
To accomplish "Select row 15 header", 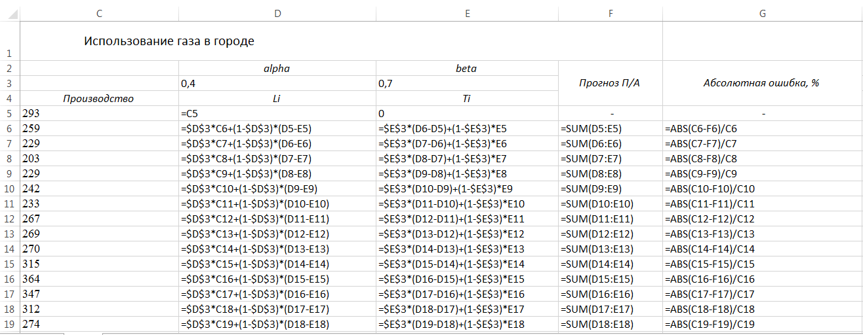I will (10, 264).
